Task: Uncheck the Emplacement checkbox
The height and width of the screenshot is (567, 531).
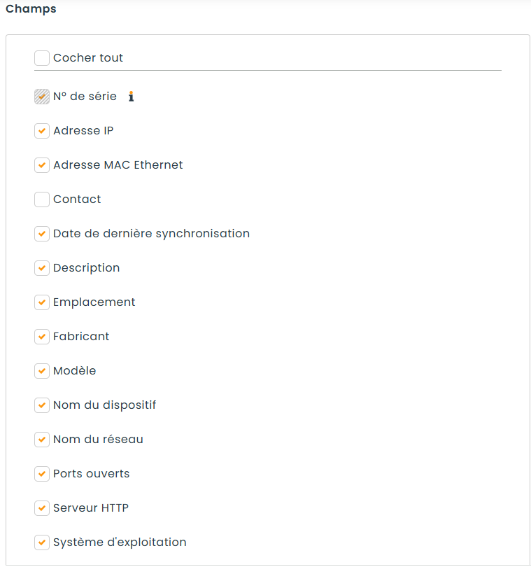Action: (x=42, y=302)
